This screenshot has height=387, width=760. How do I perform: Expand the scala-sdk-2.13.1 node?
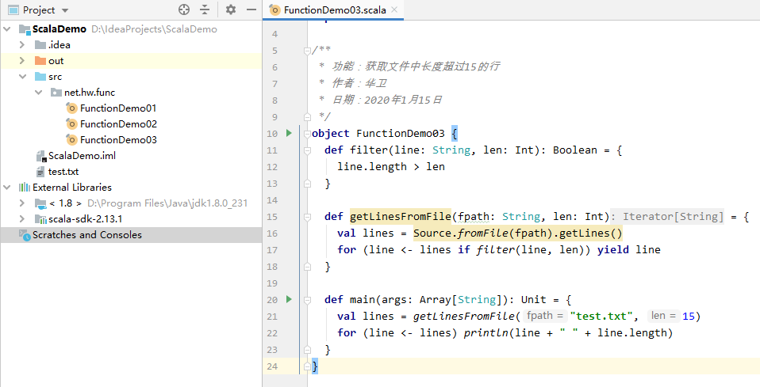(x=21, y=218)
